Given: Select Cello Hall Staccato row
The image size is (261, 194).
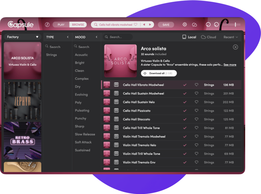Looking at the screenshot, I should [x=171, y=119].
